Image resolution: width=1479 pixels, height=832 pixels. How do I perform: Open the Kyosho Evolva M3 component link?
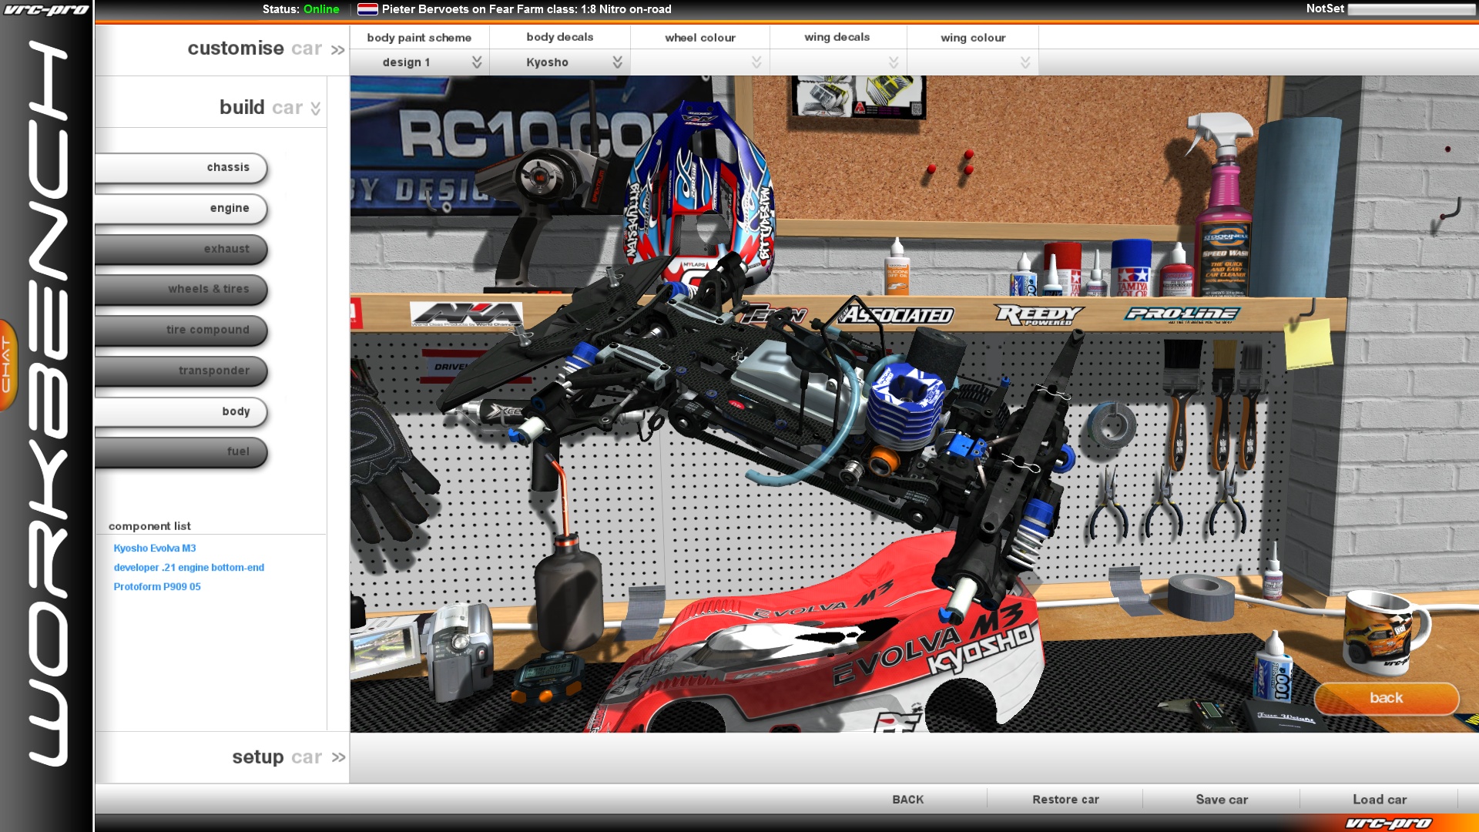154,548
